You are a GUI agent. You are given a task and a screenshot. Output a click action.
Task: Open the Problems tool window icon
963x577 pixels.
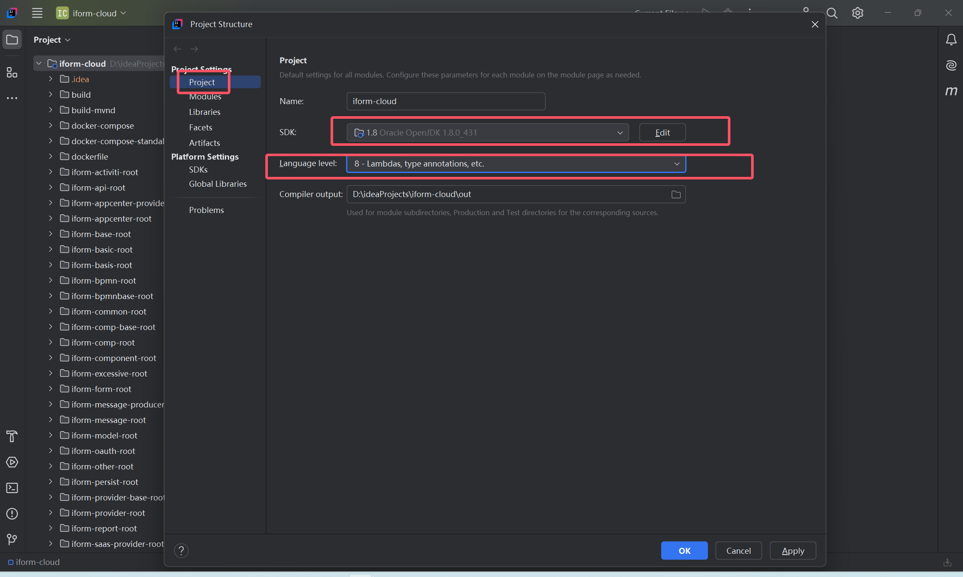[x=12, y=514]
